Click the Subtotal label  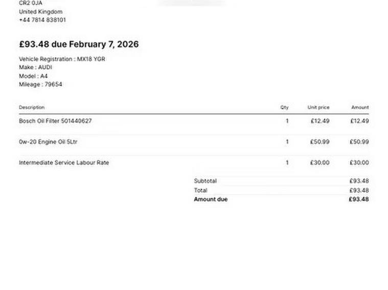pos(205,181)
